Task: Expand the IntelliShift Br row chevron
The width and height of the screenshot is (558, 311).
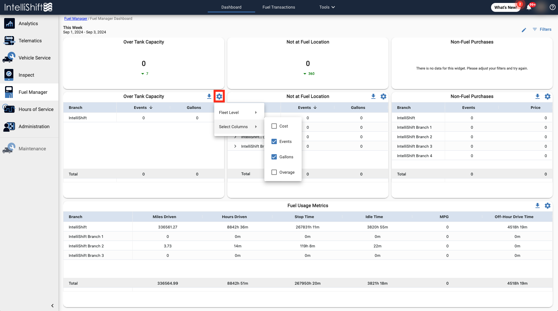Action: pyautogui.click(x=235, y=146)
